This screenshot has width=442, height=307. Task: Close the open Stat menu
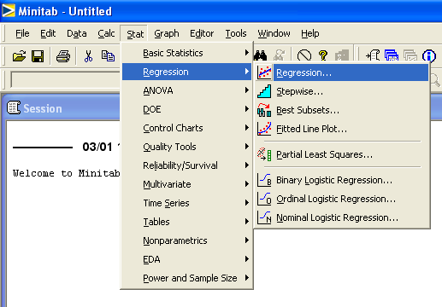coord(135,34)
